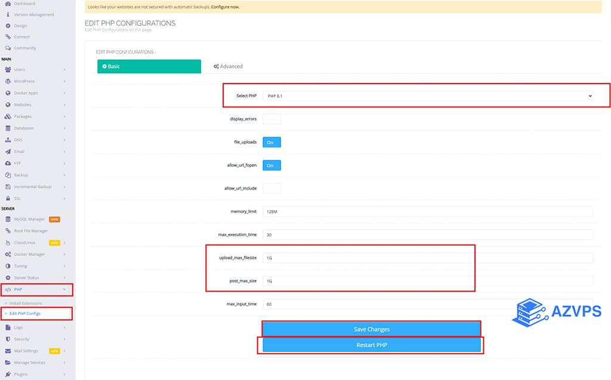Turn off allow_url_fopen
This screenshot has width=611, height=380.
tap(271, 165)
